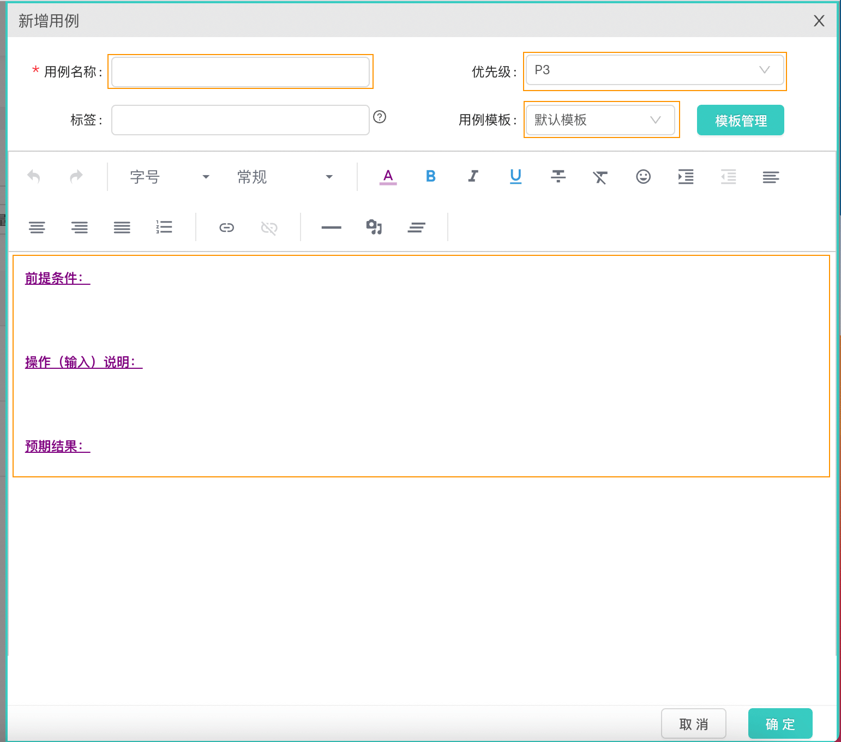Viewport: 841px width, 742px height.
Task: Toggle bold formatting
Action: tap(431, 176)
